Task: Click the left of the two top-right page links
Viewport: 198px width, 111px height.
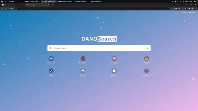Action: [184, 13]
